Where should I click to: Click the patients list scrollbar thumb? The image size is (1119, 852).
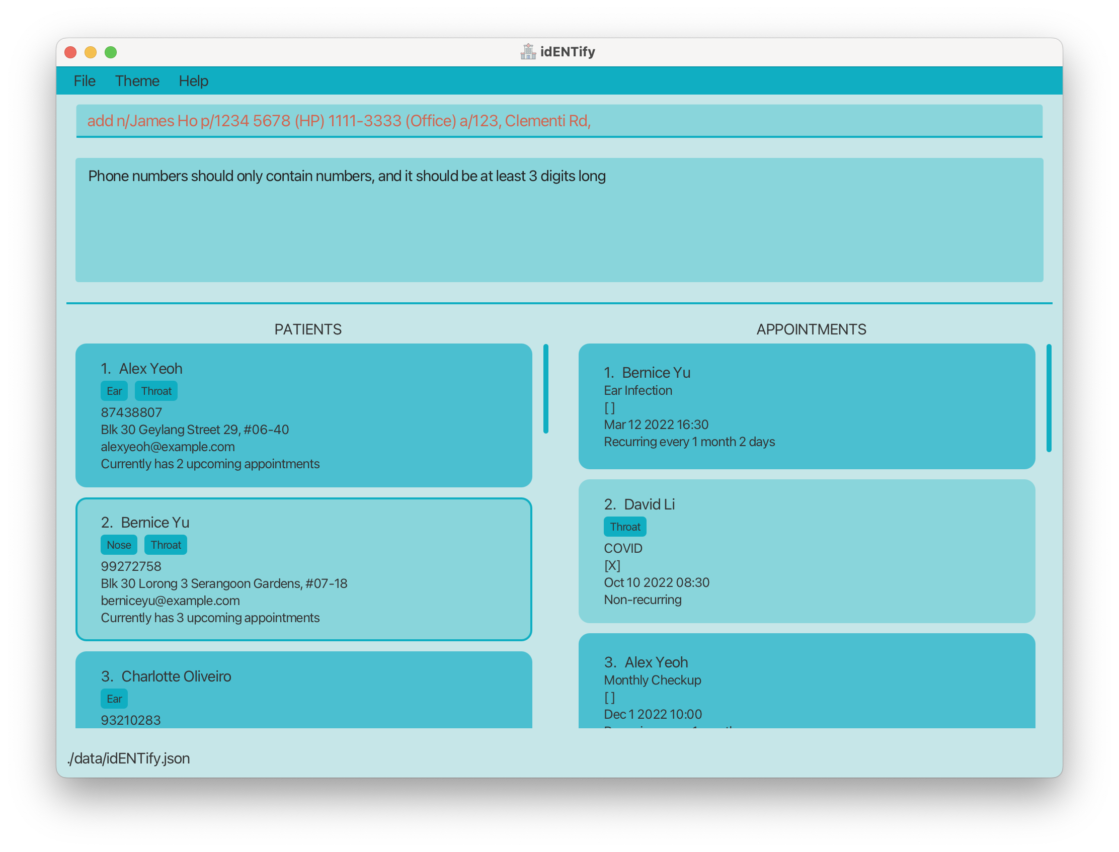pos(546,389)
